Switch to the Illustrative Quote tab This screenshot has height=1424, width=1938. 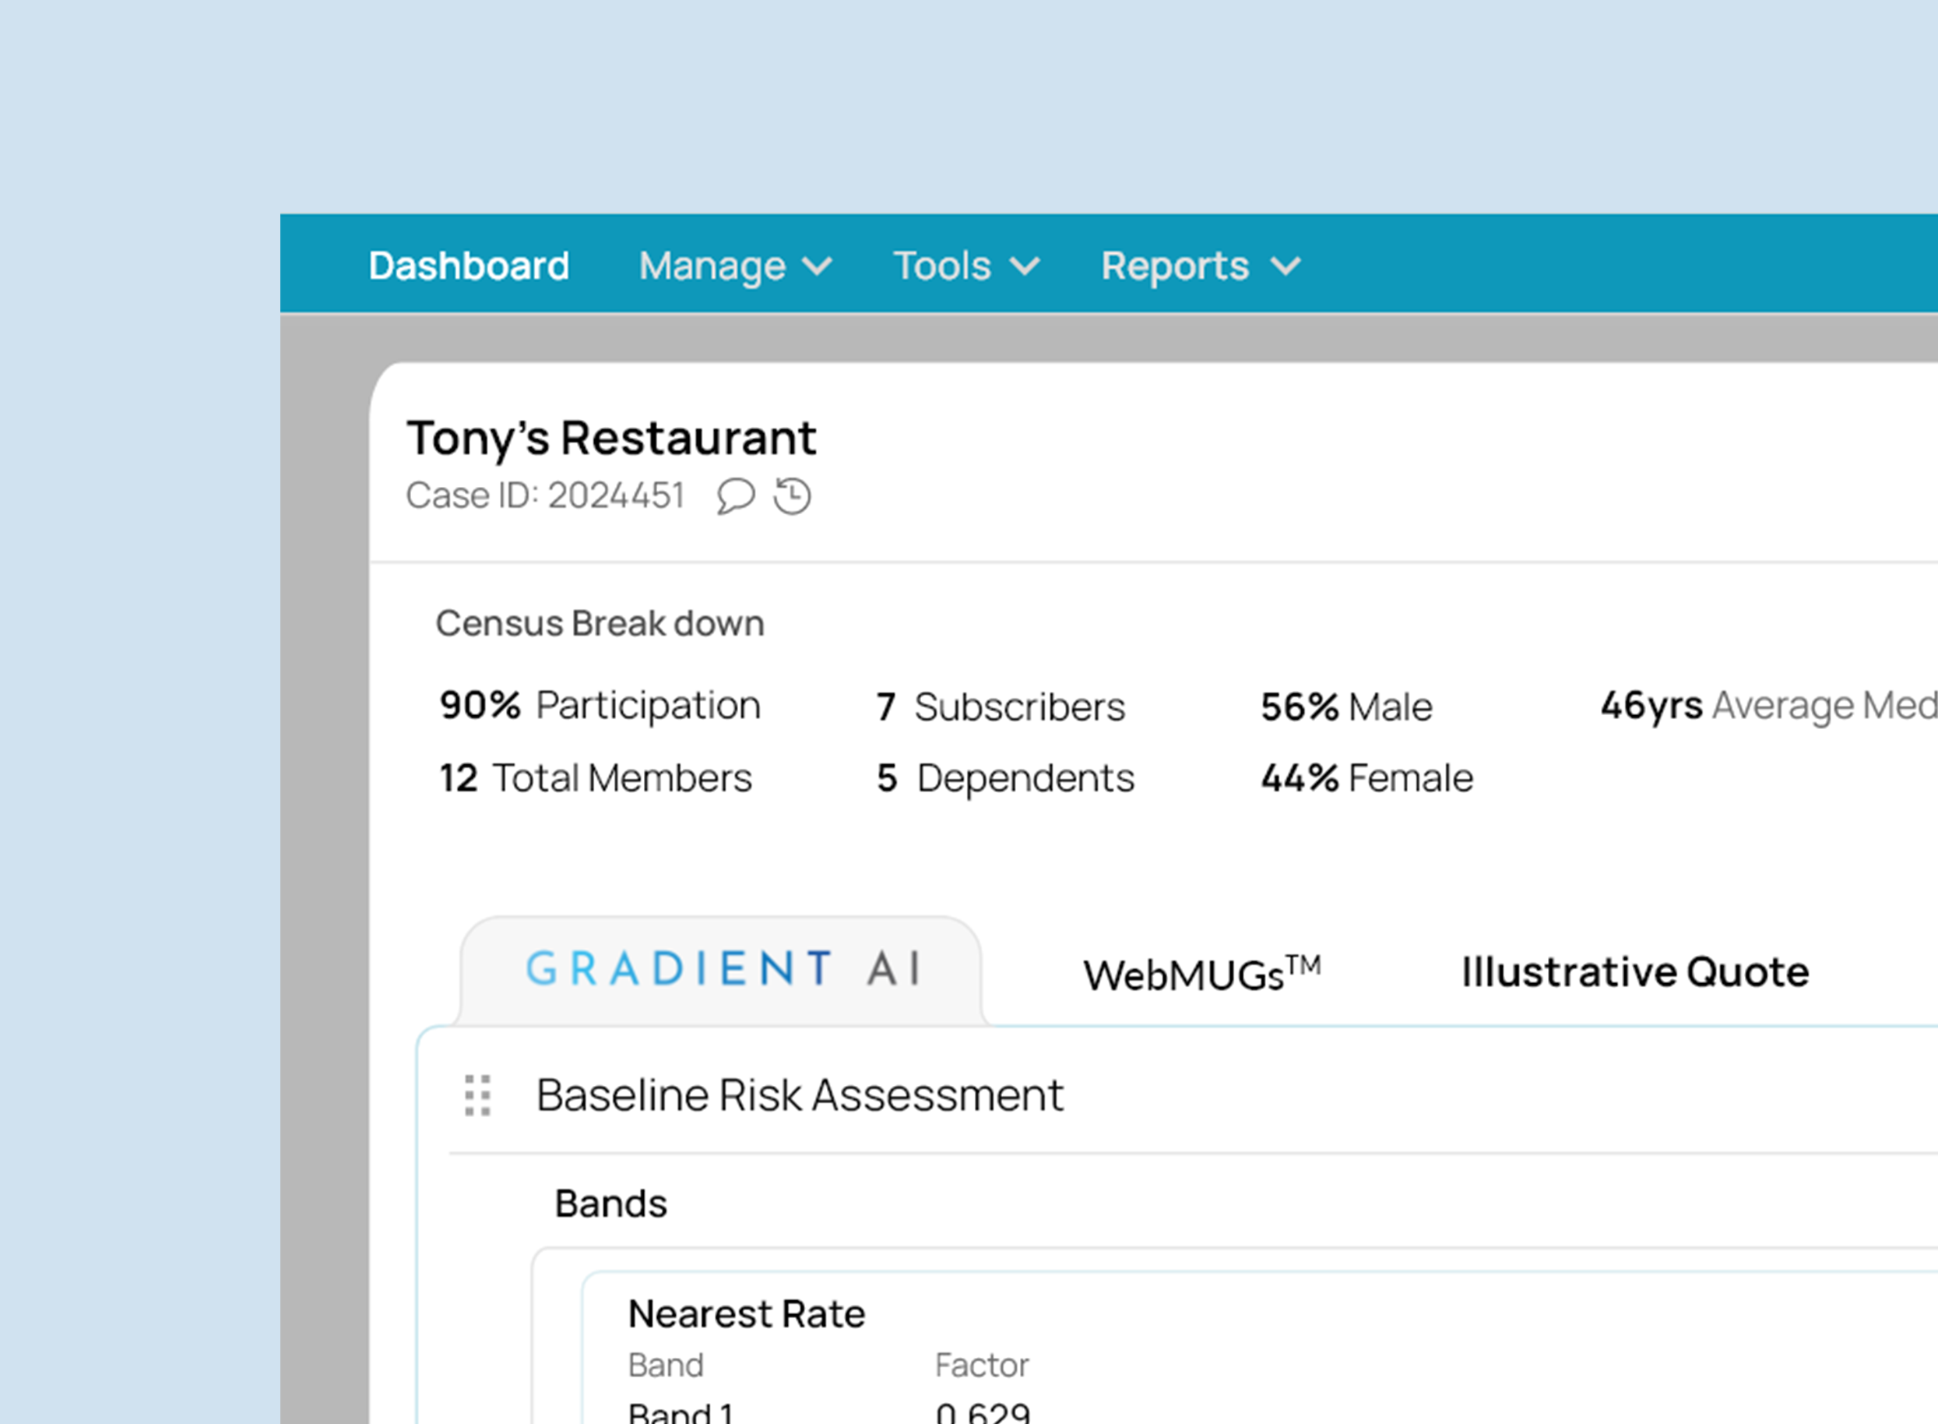(x=1635, y=972)
